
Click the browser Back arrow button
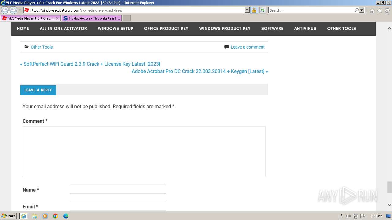[5, 10]
